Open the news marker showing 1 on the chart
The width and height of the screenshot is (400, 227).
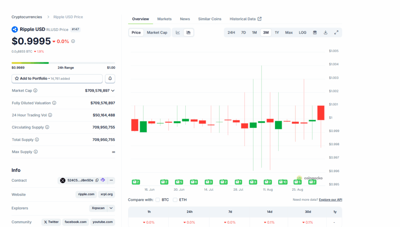pos(238,182)
